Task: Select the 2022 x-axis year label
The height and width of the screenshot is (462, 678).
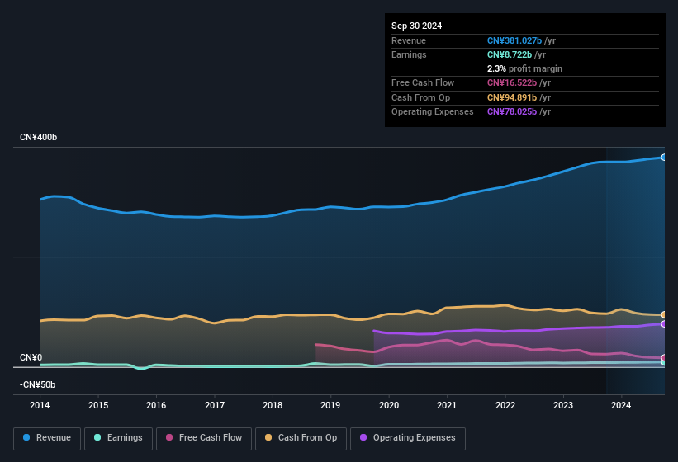Action: tap(505, 405)
